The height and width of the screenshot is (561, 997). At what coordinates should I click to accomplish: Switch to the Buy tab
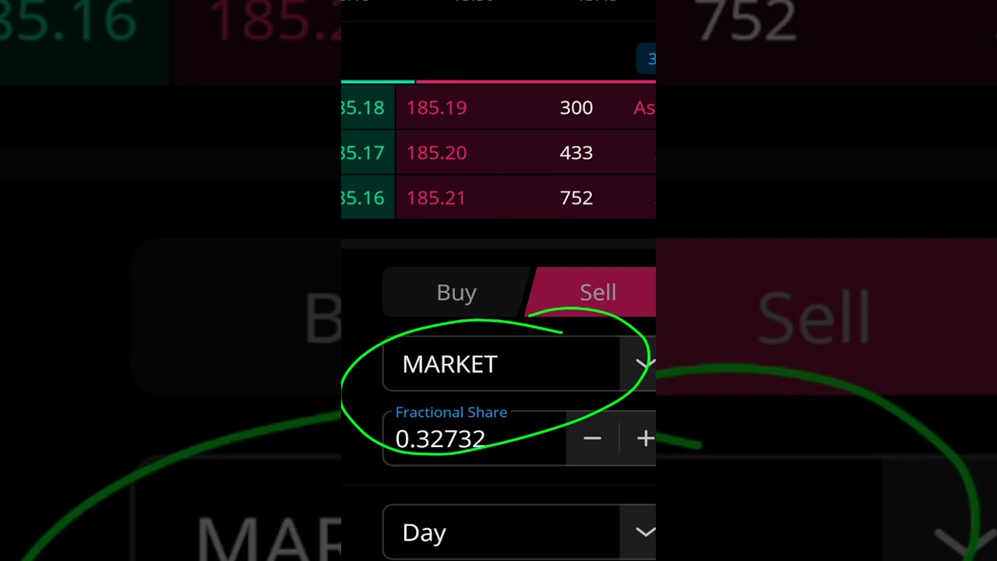pos(456,292)
